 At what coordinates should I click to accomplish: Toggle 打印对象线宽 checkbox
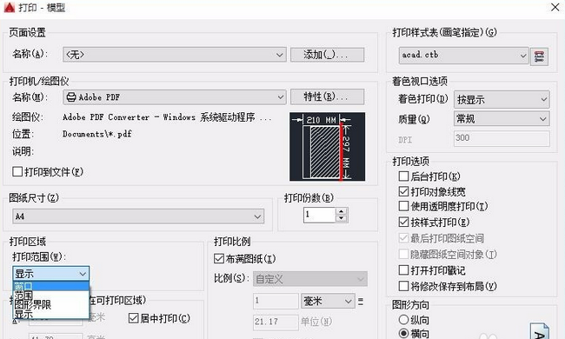[x=403, y=191]
